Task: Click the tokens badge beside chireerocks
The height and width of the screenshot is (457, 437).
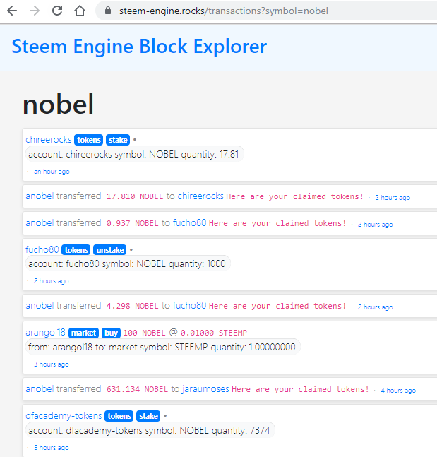Action: click(89, 140)
